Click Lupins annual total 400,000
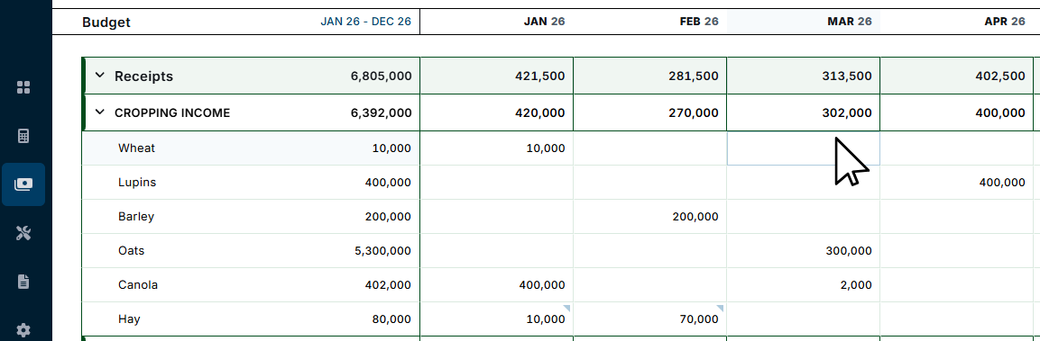 click(388, 183)
